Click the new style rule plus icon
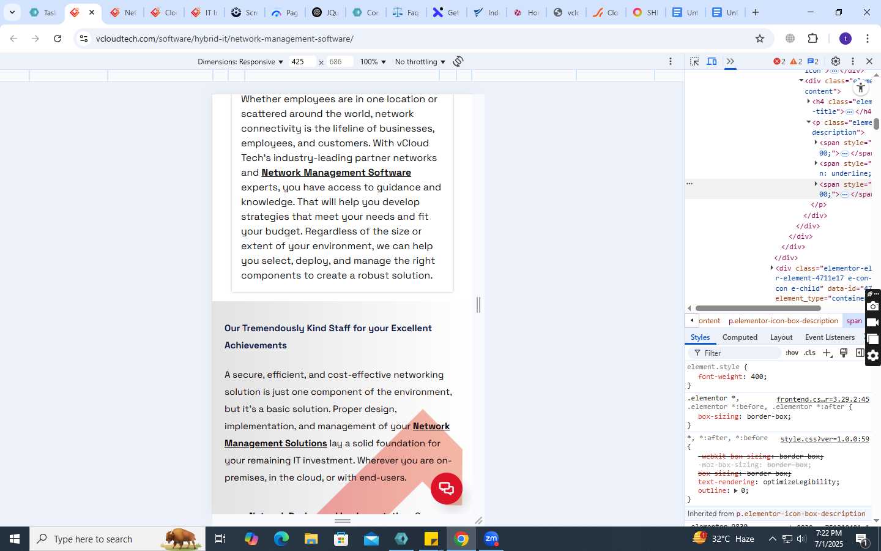The width and height of the screenshot is (881, 551). [x=827, y=353]
